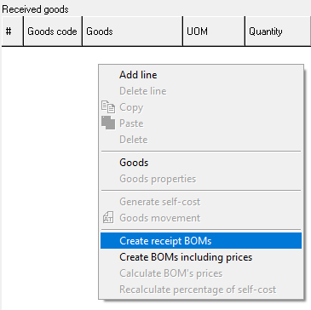Image resolution: width=311 pixels, height=310 pixels.
Task: Choose Add line from the context menu
Action: 201,75
